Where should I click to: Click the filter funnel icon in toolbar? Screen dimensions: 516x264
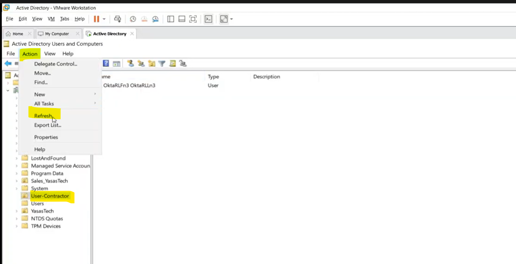162,63
